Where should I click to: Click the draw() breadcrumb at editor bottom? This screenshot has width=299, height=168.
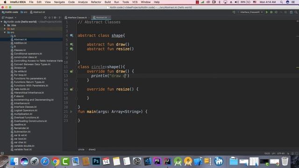click(92, 149)
